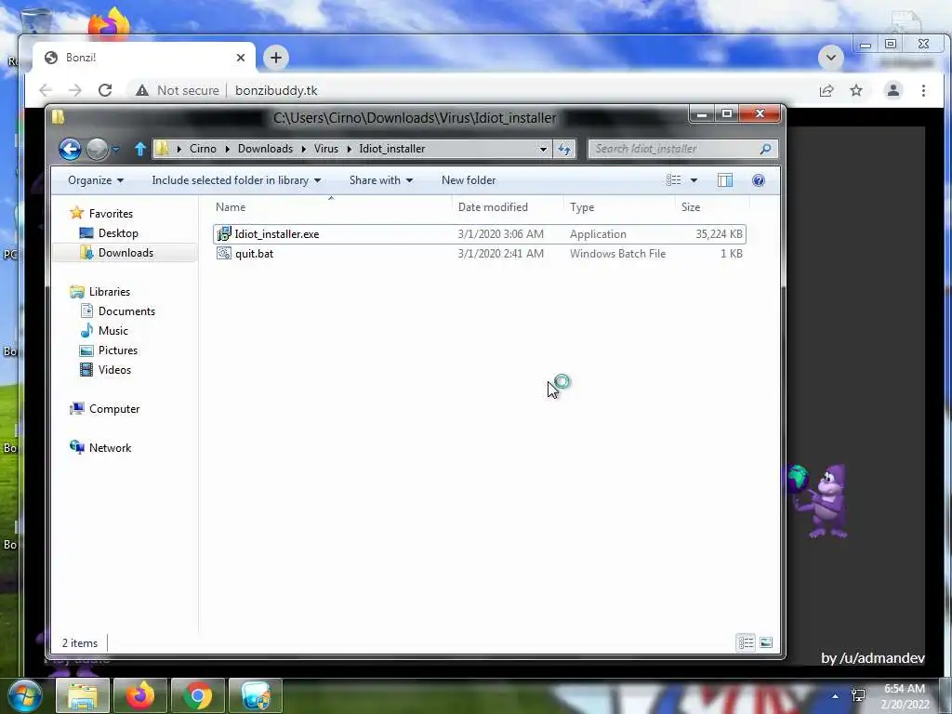Screen dimensions: 952x714
Task: Open a new Chrome tab
Action: click(275, 58)
